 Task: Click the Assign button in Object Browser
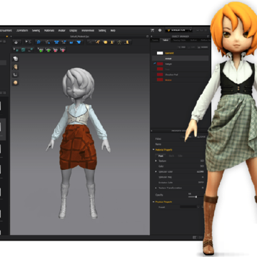[203, 47]
